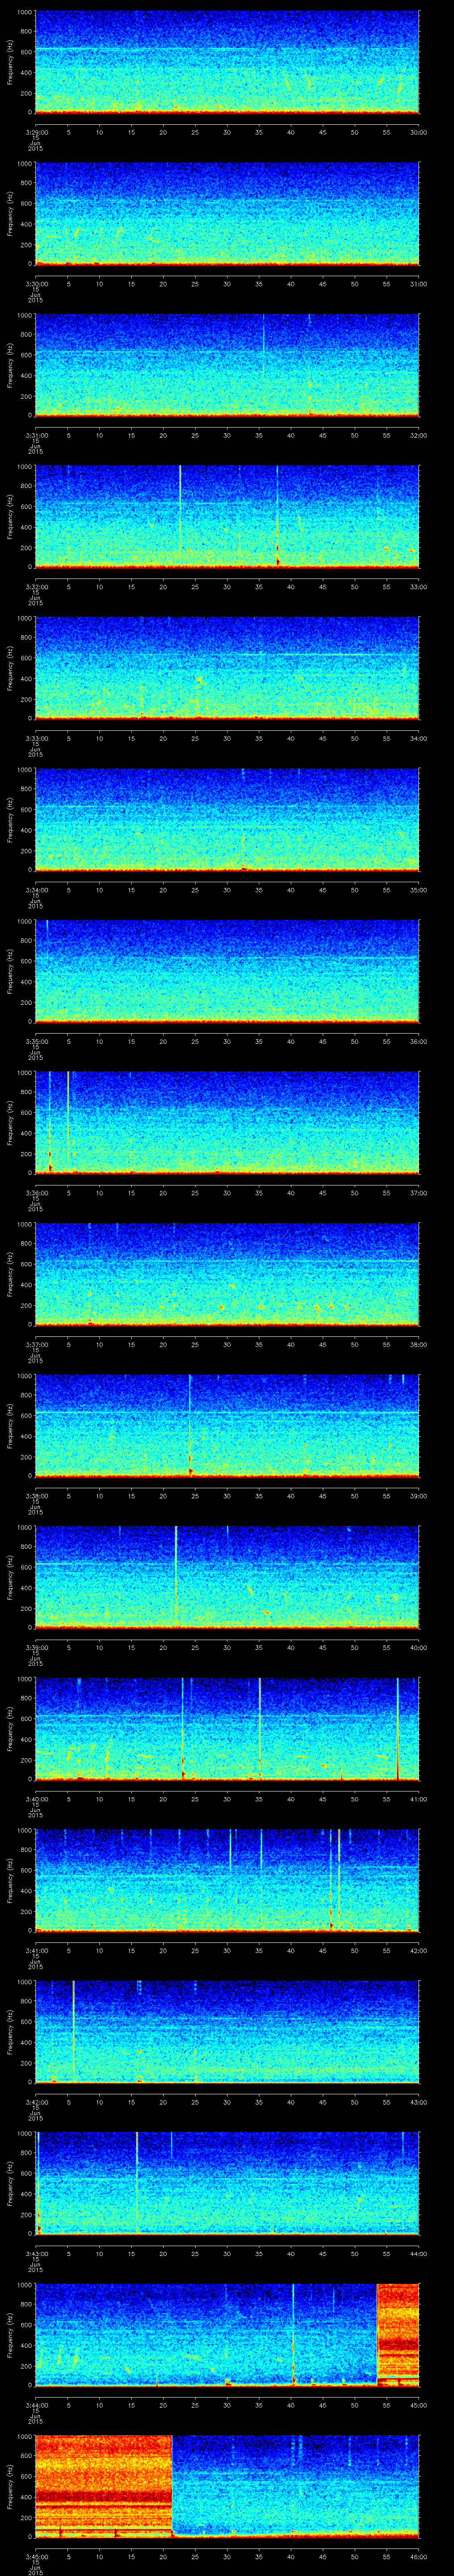Click the 36:00 end time label
This screenshot has width=454, height=2576.
[x=419, y=1041]
